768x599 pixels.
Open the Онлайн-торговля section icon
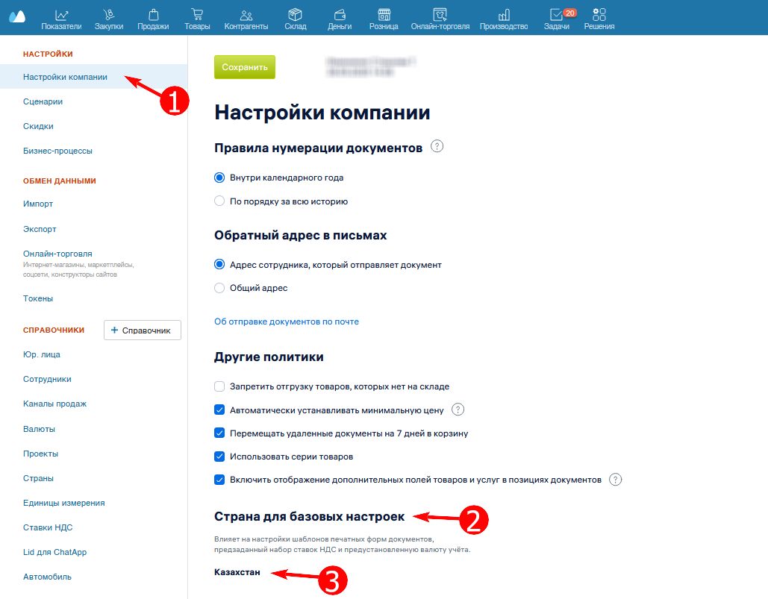[x=440, y=15]
